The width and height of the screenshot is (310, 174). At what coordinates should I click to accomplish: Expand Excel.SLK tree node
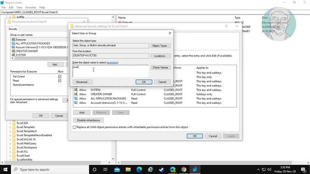(x=10, y=123)
